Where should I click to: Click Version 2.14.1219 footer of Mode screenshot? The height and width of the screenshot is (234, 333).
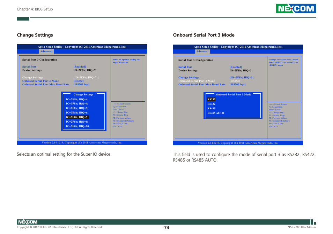[238, 143]
